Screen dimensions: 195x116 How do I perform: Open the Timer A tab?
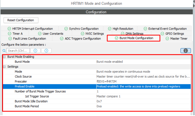(15, 34)
